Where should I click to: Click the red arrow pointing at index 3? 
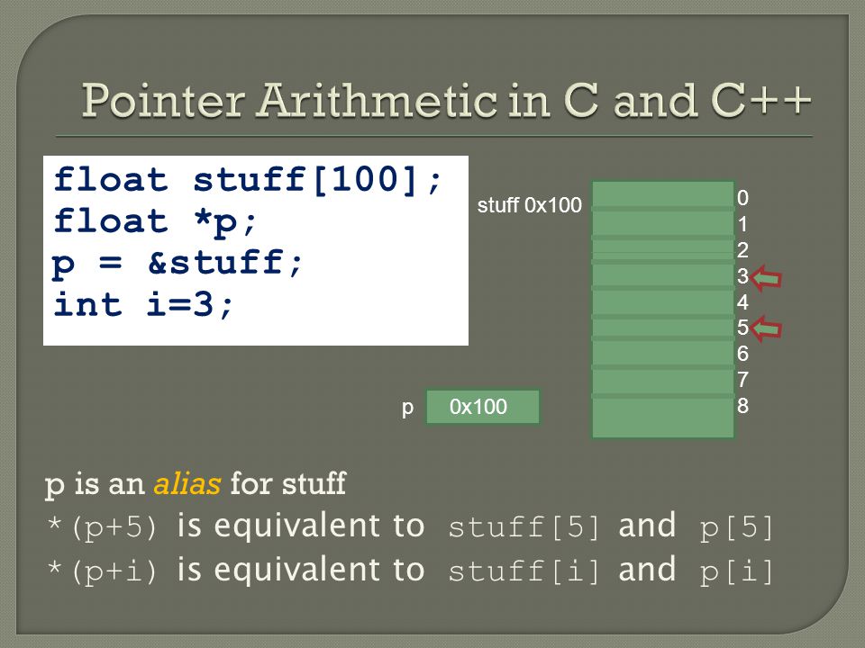pos(766,278)
